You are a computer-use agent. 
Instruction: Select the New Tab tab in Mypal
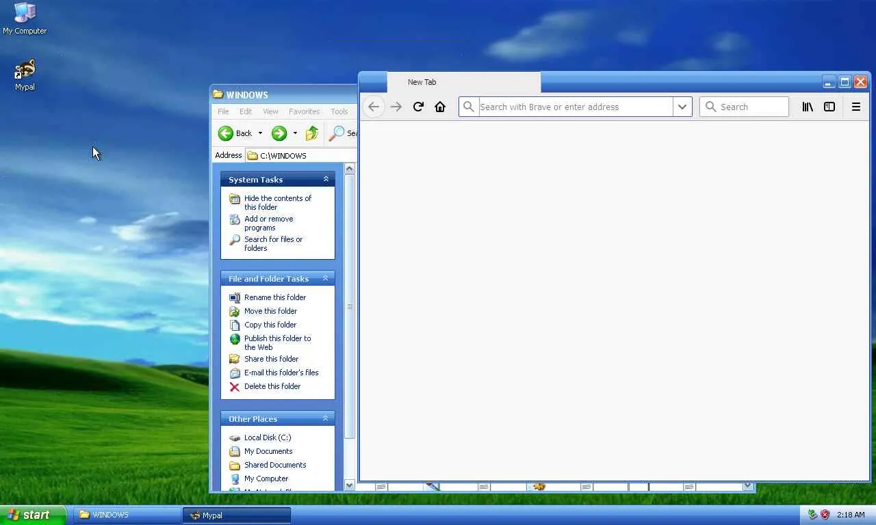coord(464,82)
